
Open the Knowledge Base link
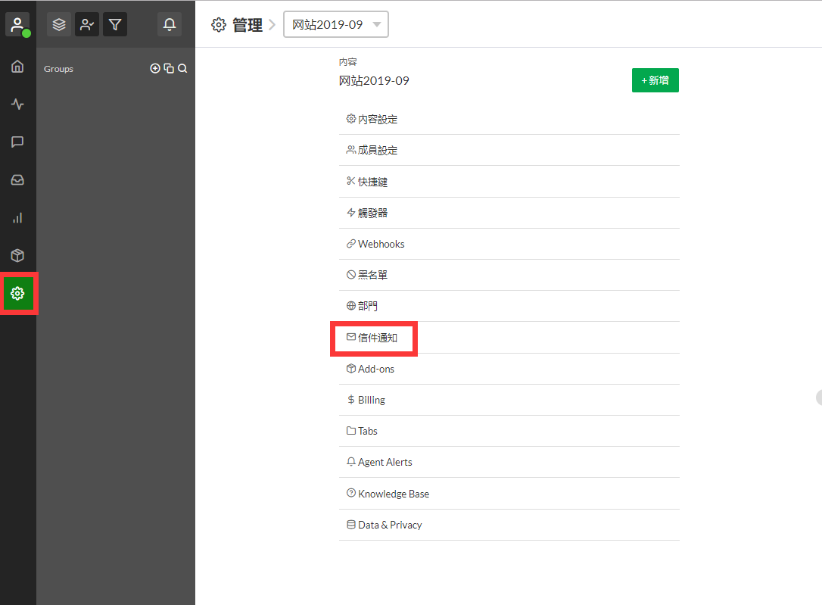pos(393,494)
